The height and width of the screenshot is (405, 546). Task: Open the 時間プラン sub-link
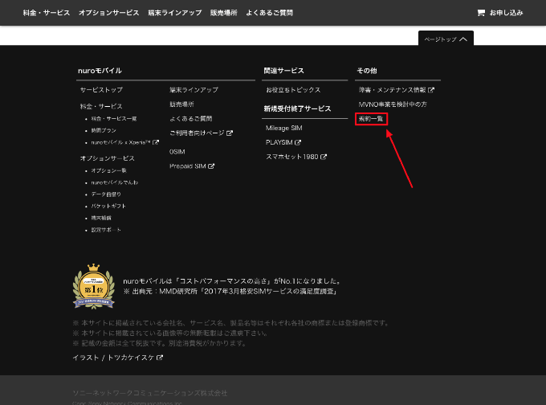click(x=104, y=130)
